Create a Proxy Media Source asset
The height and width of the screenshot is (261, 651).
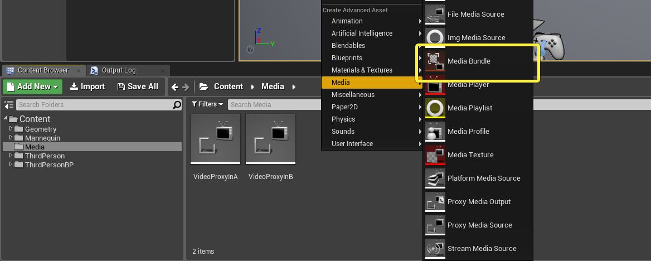(x=478, y=225)
